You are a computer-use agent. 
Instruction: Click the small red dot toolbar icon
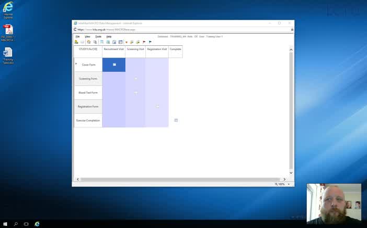tap(127, 42)
